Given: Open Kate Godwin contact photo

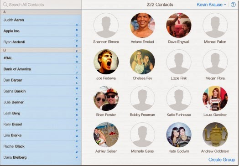Looking at the screenshot, I should [x=179, y=135].
